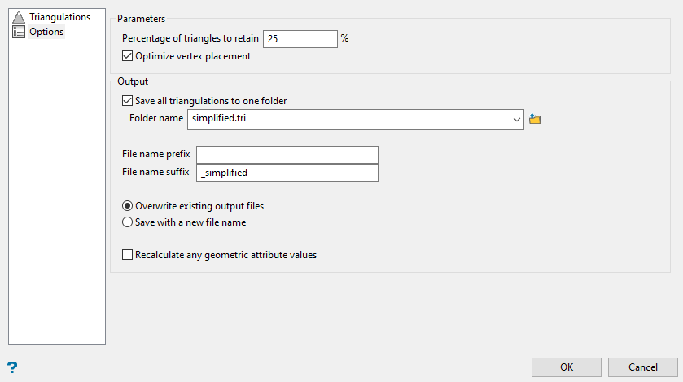Click the percentage of triangles field
The height and width of the screenshot is (382, 683).
click(300, 39)
